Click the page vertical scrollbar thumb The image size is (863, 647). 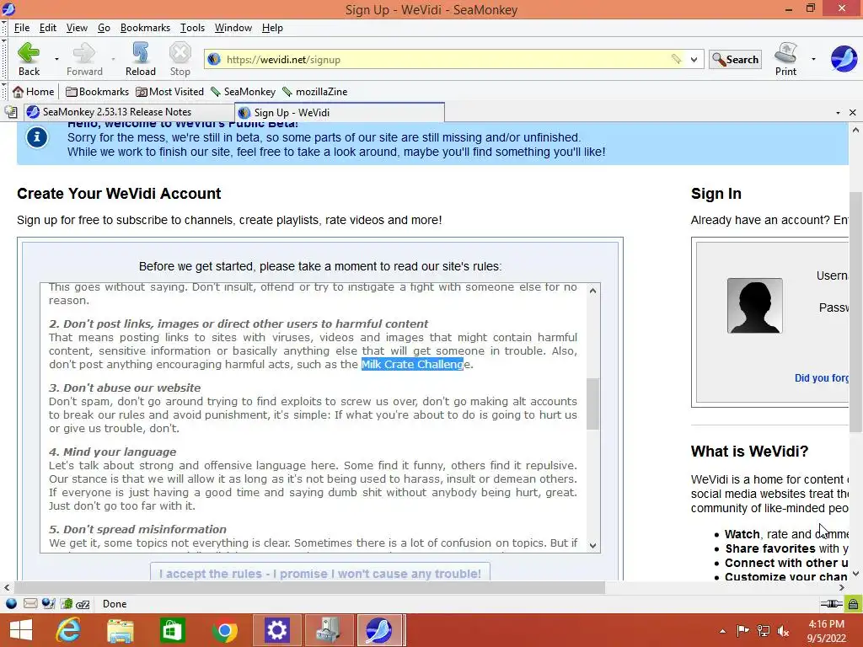[855, 312]
